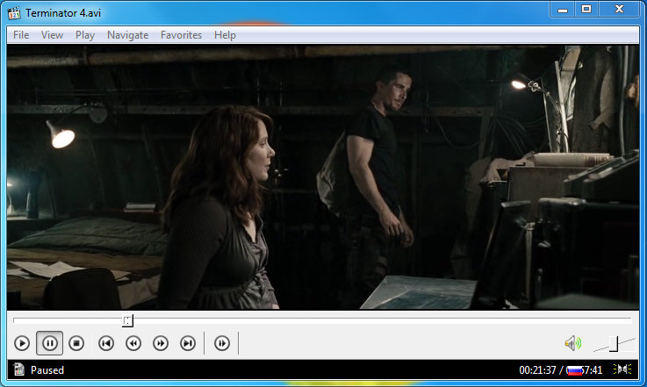Open the Help menu
This screenshot has height=387, width=647.
(225, 35)
